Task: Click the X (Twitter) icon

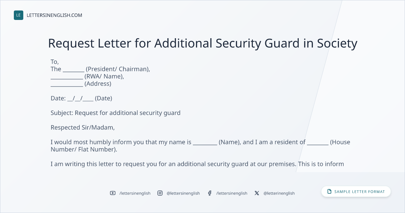Action: pos(257,193)
